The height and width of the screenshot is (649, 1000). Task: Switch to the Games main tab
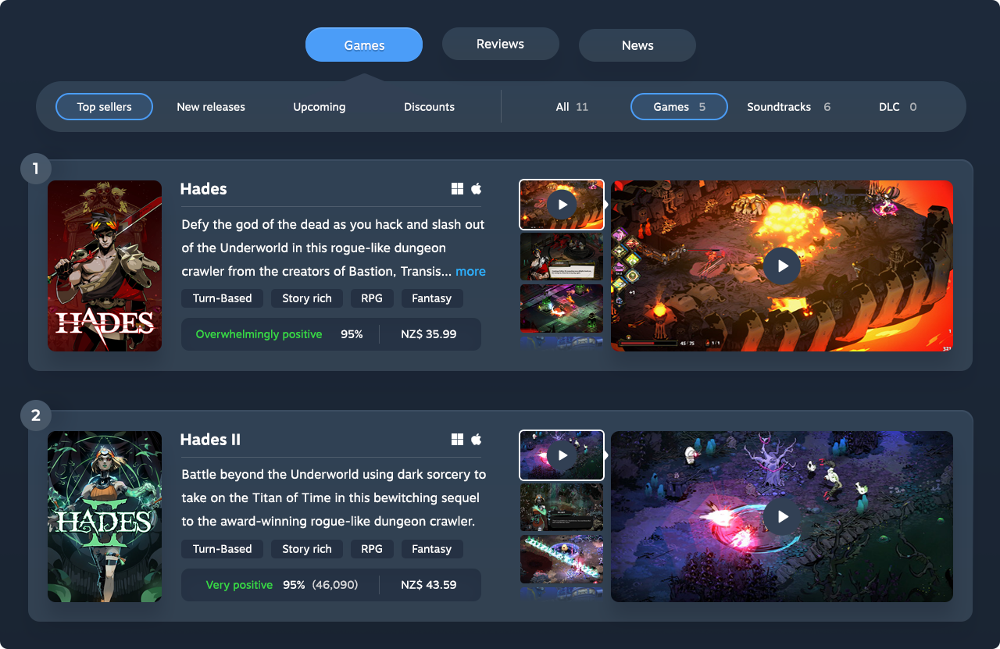point(364,45)
